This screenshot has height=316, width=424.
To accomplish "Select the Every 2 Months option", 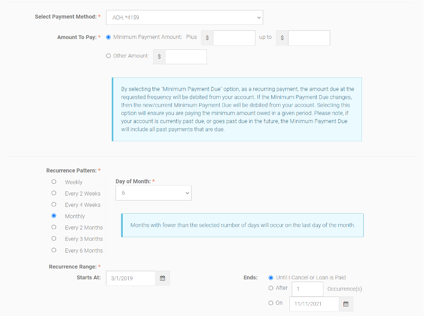I will pyautogui.click(x=54, y=227).
